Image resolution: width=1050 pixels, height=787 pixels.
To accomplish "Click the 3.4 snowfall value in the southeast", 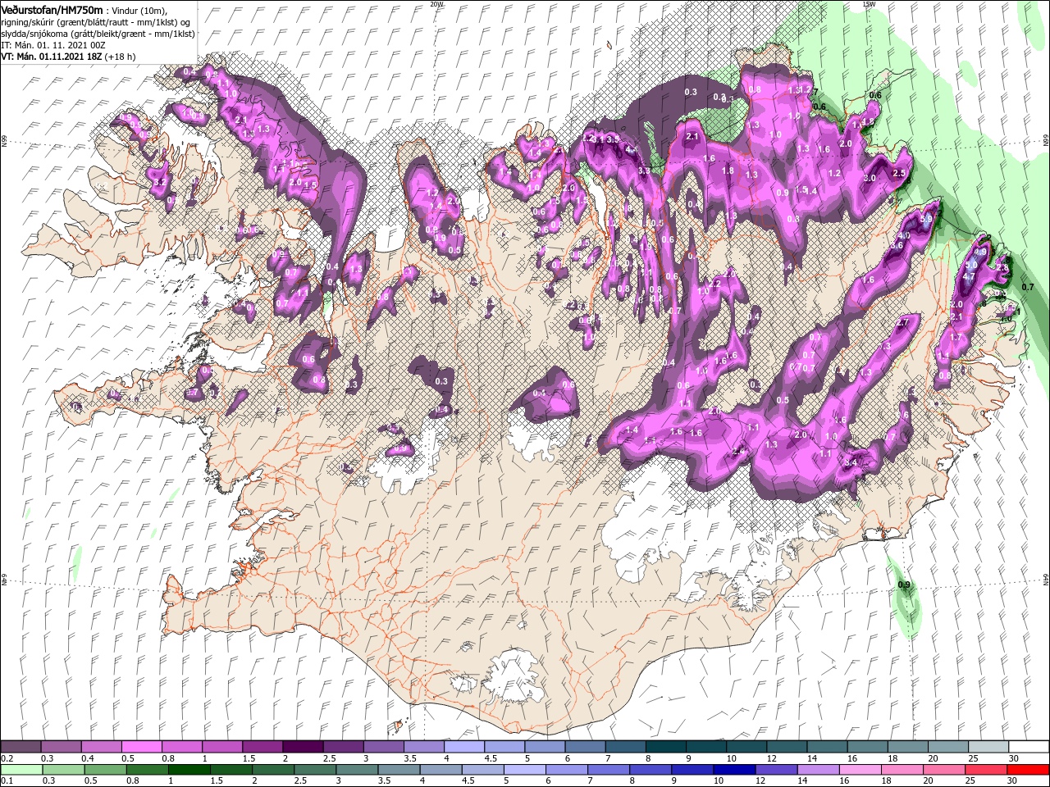I will (851, 463).
